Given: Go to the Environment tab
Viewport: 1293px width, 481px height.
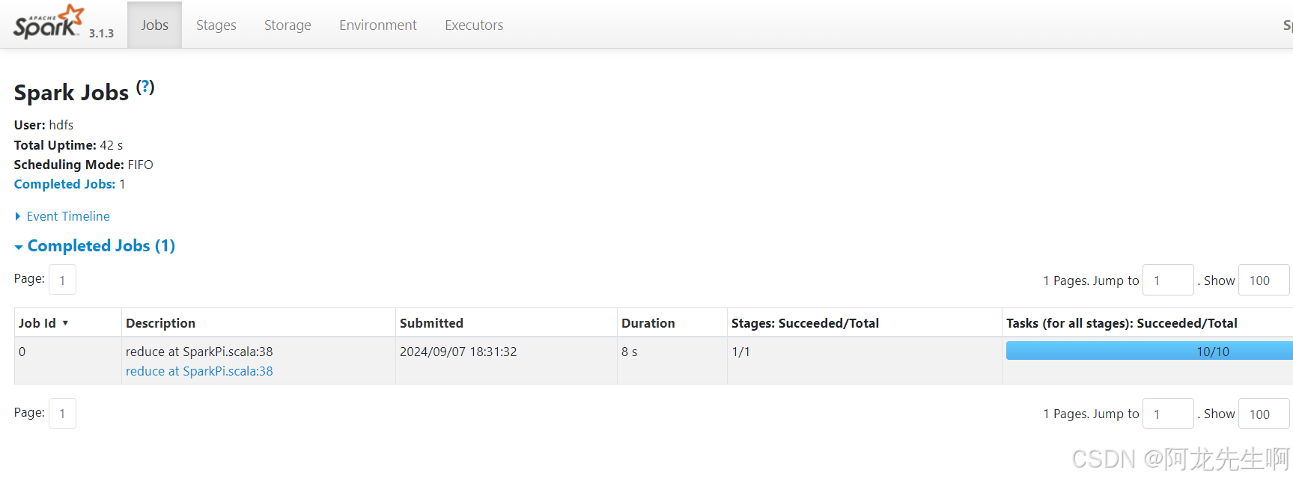Looking at the screenshot, I should point(377,25).
